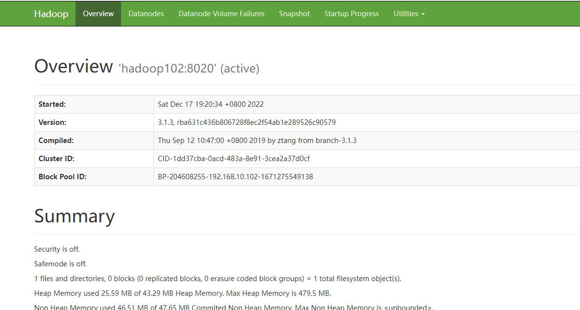Select the Startup Progress tab

click(352, 13)
